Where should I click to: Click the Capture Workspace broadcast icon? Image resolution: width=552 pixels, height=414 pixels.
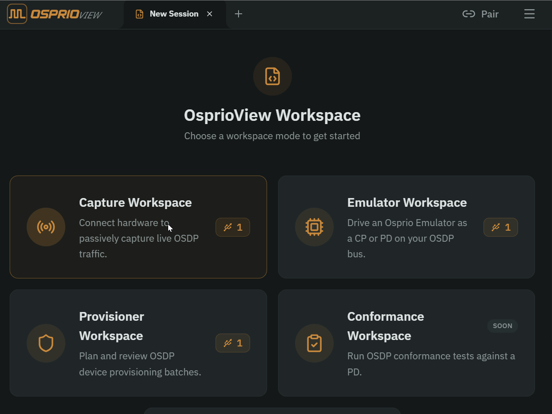point(46,227)
